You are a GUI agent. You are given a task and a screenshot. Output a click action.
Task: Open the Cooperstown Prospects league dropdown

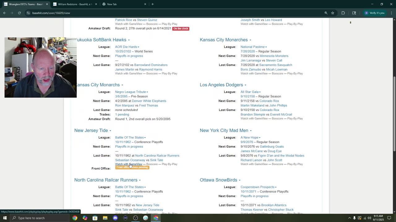point(259,187)
